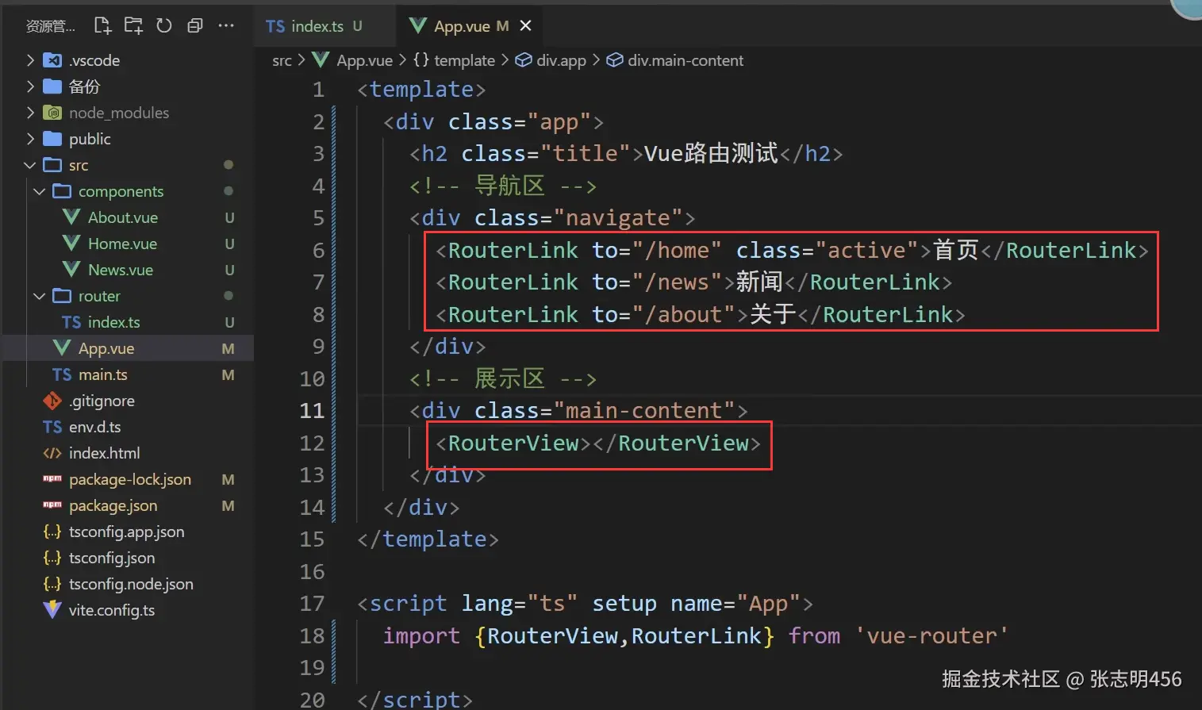
Task: Click the opening RouterView tag on line 12
Action: coord(513,443)
